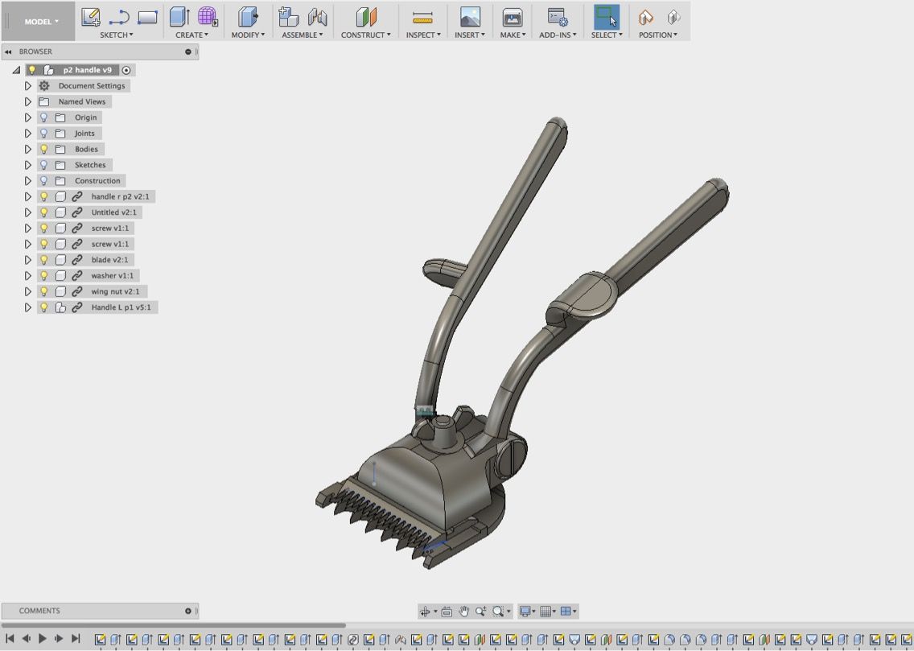Select the washer v1:1 component
This screenshot has height=651, width=914.
point(112,275)
